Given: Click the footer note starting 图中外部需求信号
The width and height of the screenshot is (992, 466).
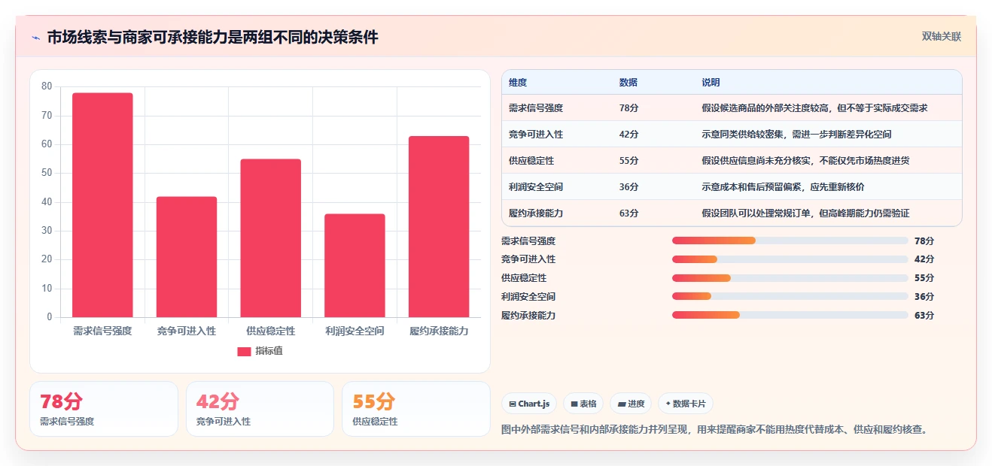Looking at the screenshot, I should (716, 430).
